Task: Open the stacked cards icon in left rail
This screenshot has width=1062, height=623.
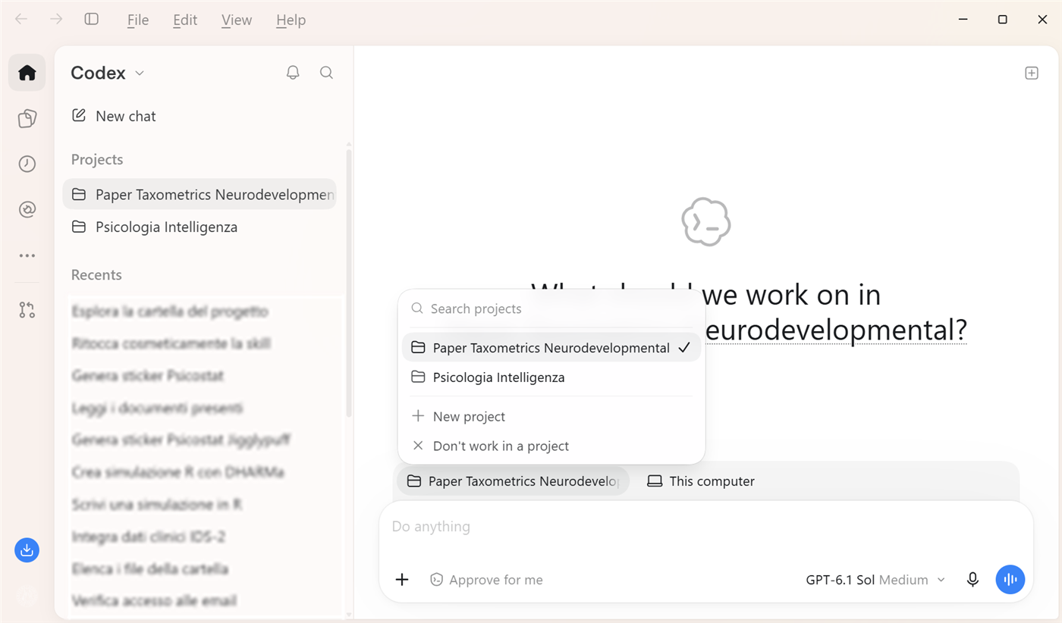Action: pyautogui.click(x=27, y=118)
